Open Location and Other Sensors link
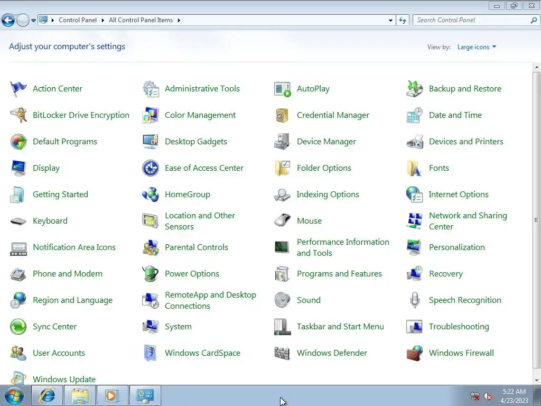This screenshot has height=406, width=541. coord(200,221)
